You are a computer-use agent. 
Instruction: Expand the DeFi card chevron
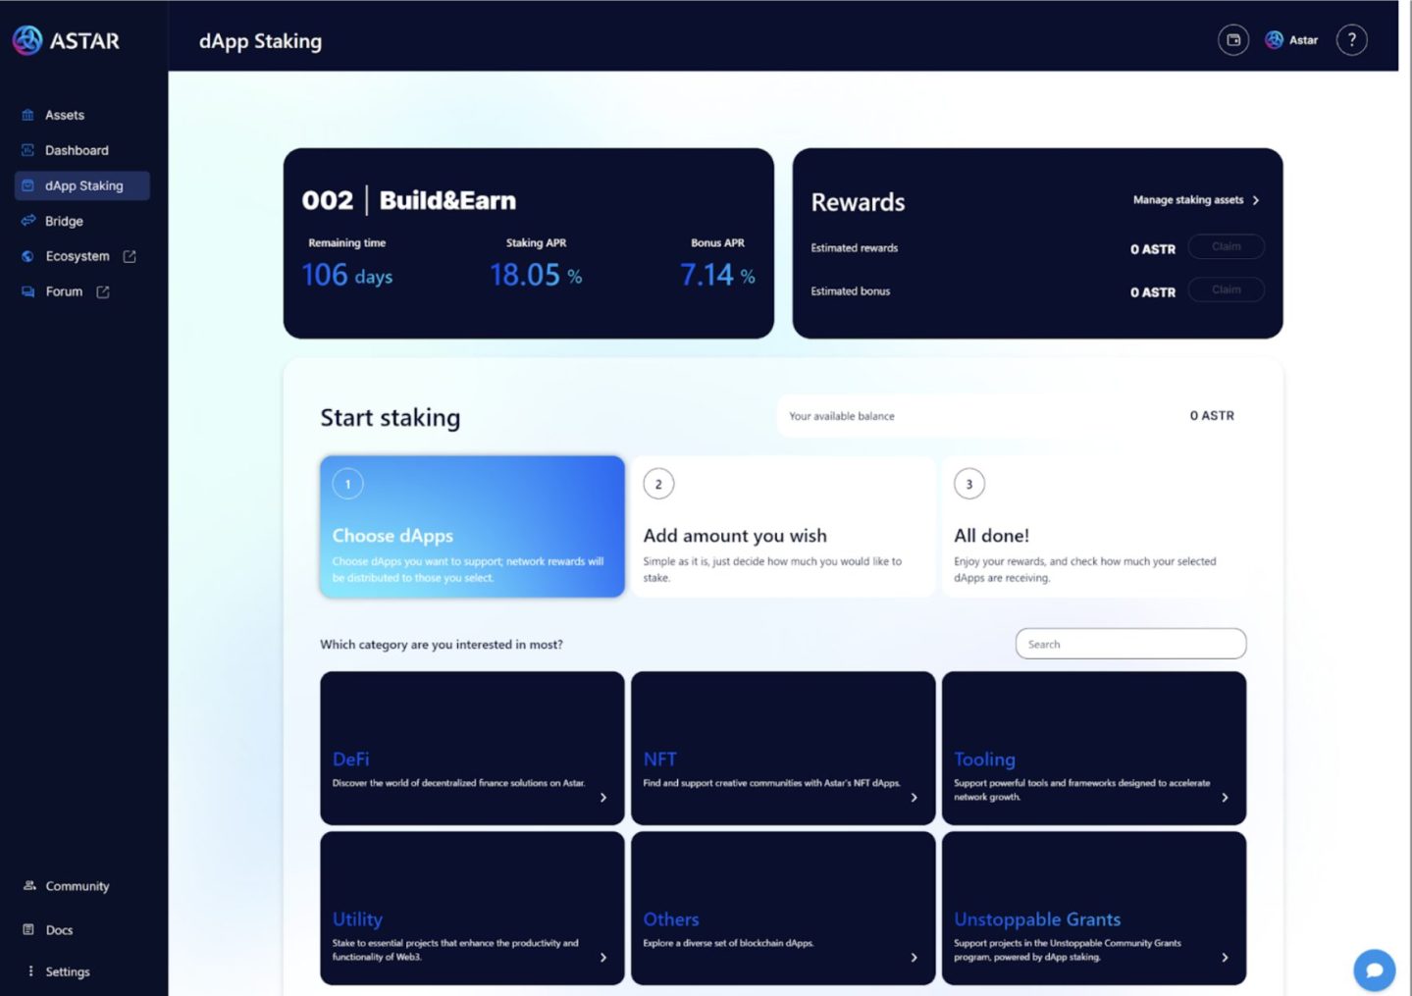tap(603, 798)
